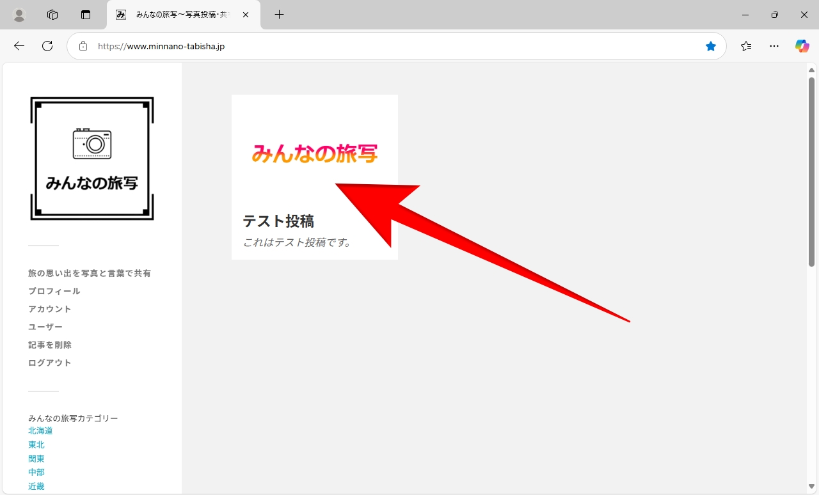Open a new tab
The width and height of the screenshot is (819, 495).
tap(279, 15)
